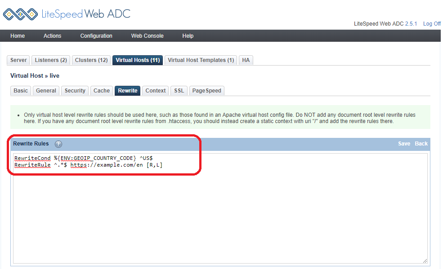Image resolution: width=443 pixels, height=269 pixels.
Task: Open the Configuration menu
Action: [96, 36]
